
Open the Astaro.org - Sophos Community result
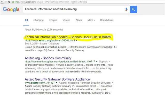48,58
